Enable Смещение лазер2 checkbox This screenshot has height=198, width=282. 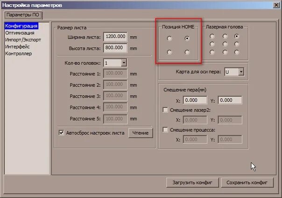click(x=165, y=110)
